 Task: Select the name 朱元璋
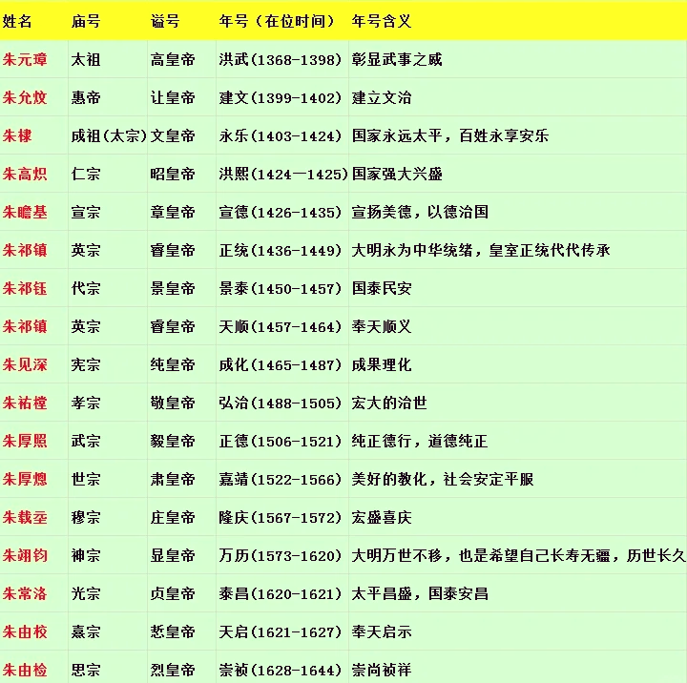point(25,59)
